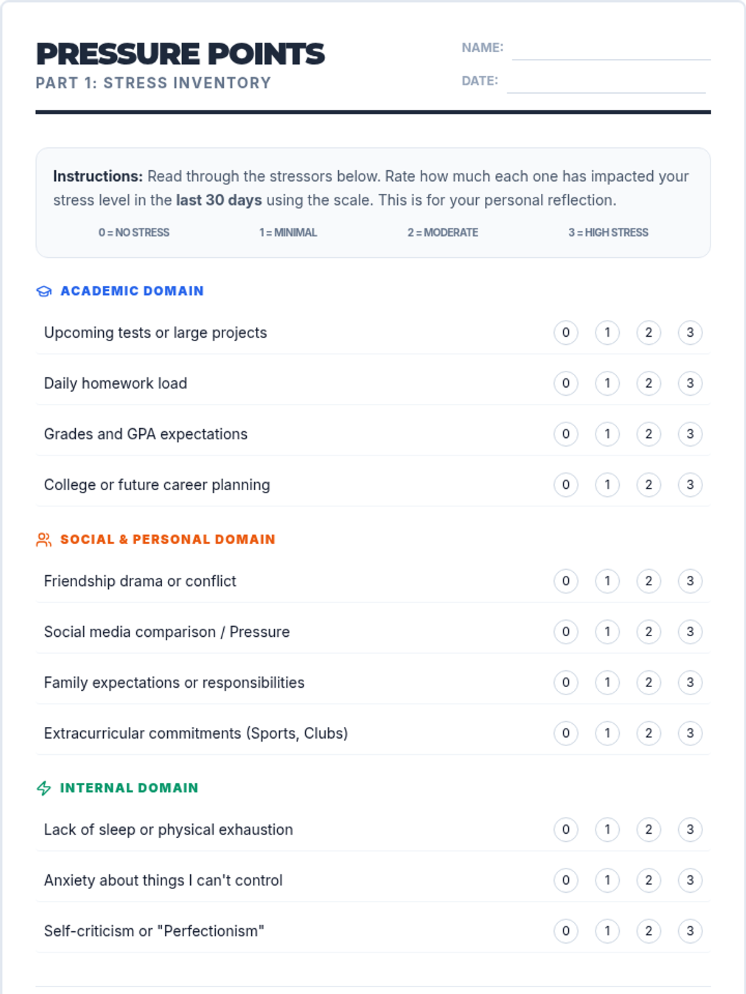The image size is (746, 994).
Task: Select 1 for Self-criticism or Perfectionism
Action: pyautogui.click(x=607, y=931)
